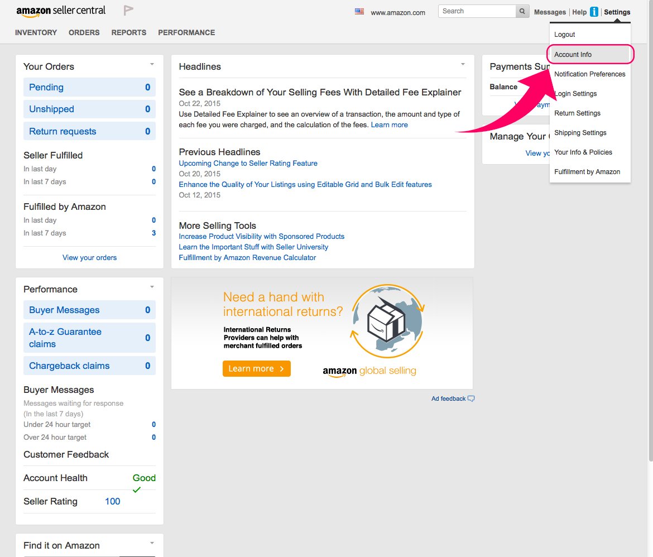Click the Under 24 hour target count
Screen dimensions: 653x557
click(x=153, y=425)
